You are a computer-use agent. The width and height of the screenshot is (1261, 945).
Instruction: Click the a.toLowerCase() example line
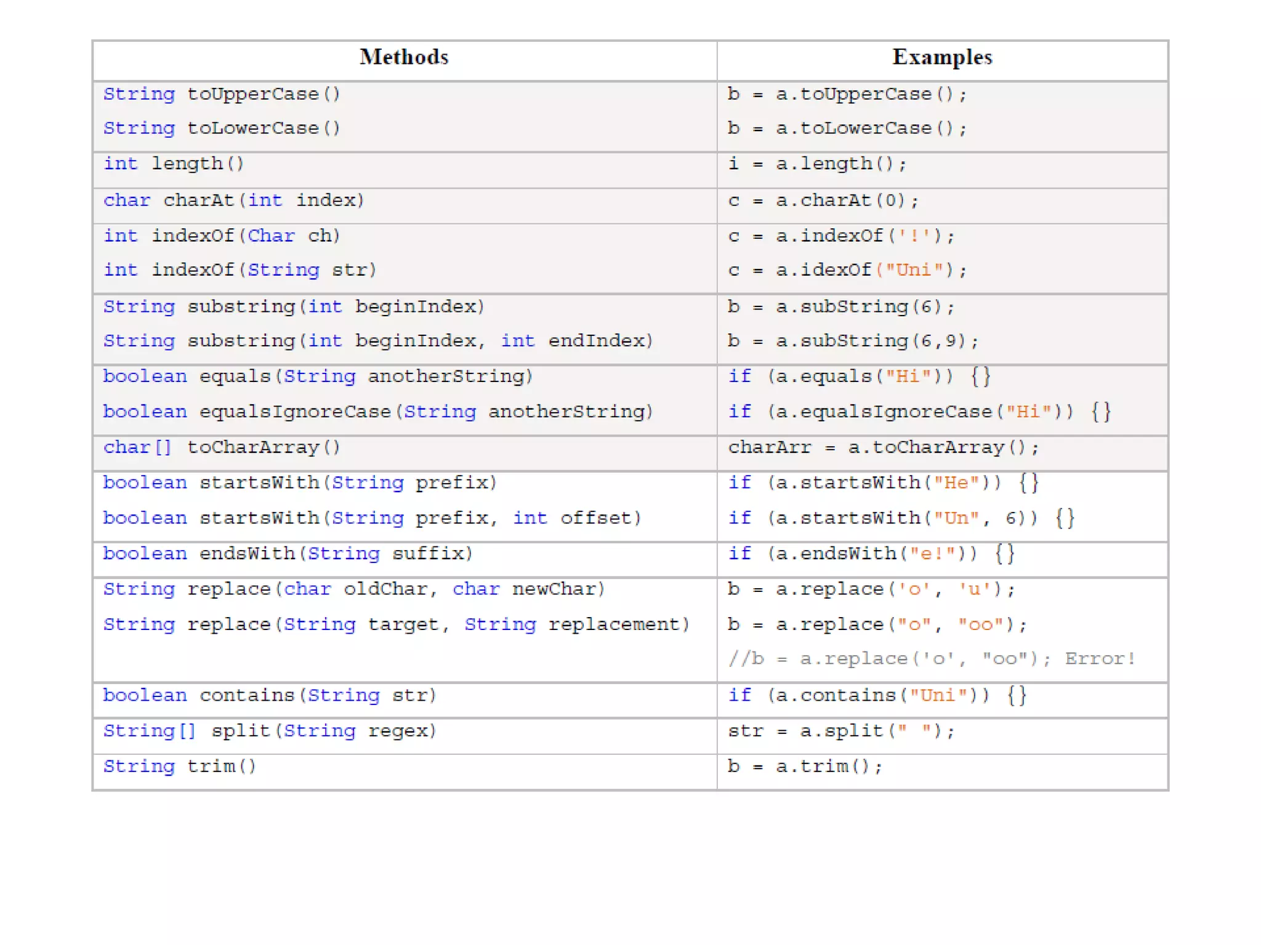(x=847, y=129)
